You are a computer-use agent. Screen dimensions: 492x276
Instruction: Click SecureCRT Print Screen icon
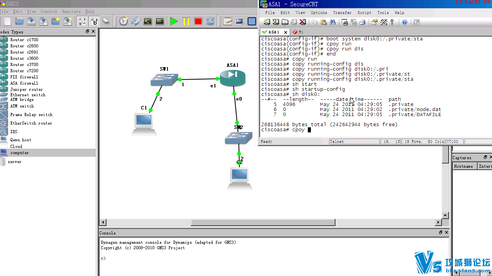click(x=344, y=22)
